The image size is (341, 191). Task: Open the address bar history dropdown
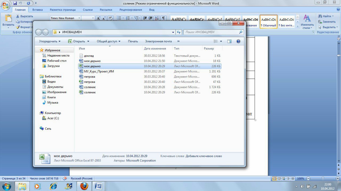173,32
